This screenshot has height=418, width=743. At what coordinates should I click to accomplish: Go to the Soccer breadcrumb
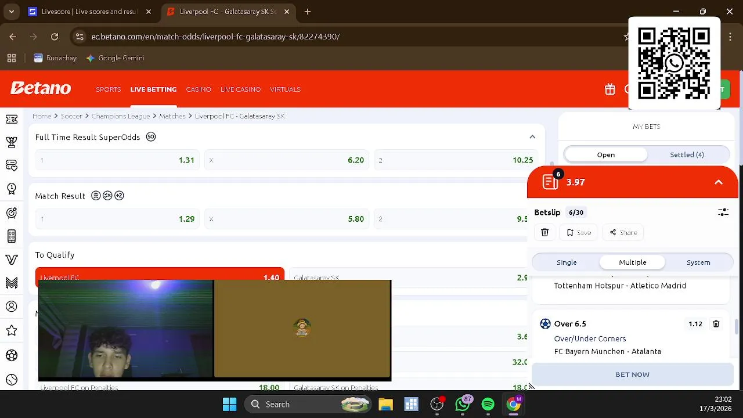[x=71, y=116]
